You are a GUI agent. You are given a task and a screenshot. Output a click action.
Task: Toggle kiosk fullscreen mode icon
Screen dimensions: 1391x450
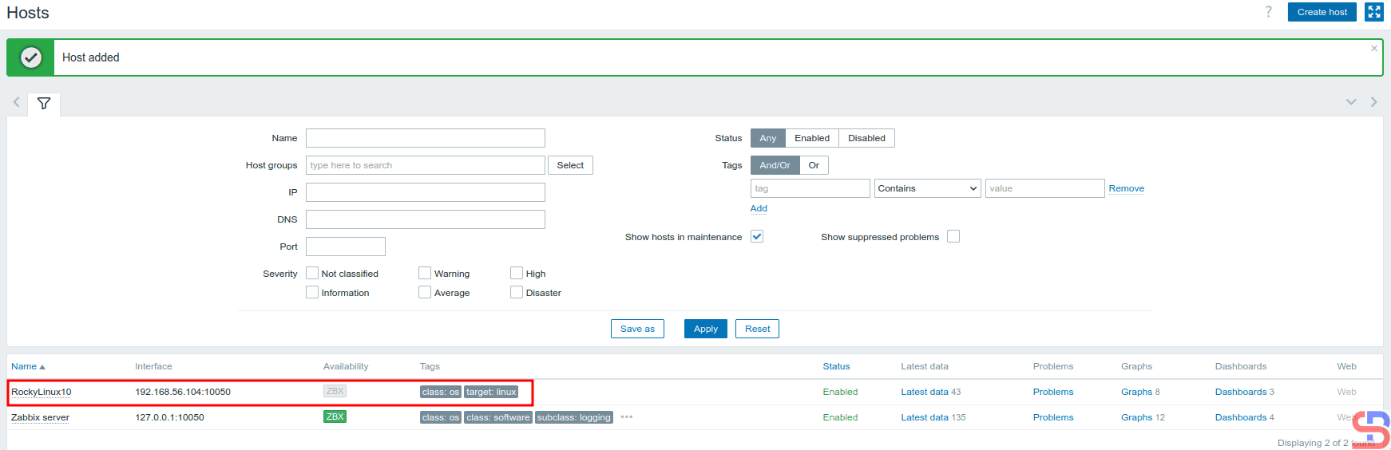(1373, 12)
